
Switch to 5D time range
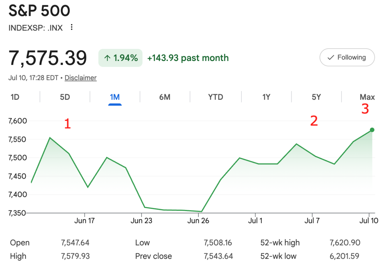point(65,97)
